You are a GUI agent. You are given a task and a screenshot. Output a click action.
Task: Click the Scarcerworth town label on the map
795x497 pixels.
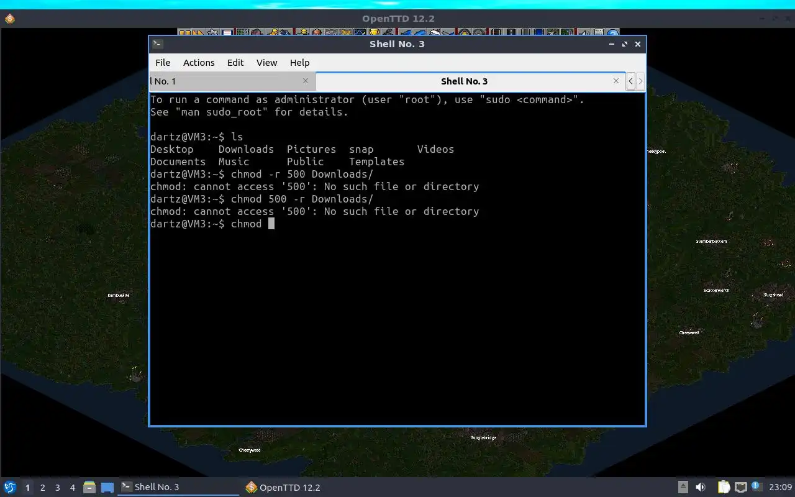click(716, 290)
